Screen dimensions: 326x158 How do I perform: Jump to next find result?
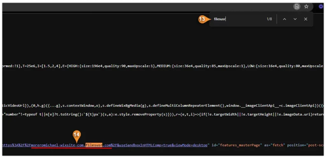click(295, 19)
